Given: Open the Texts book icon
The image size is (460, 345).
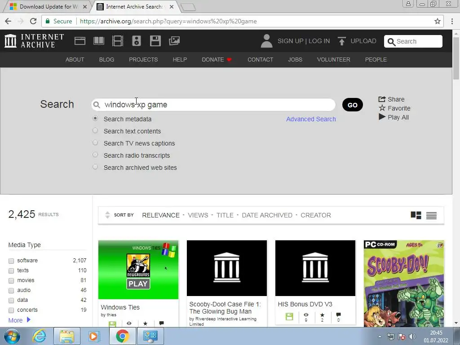Looking at the screenshot, I should click(98, 41).
